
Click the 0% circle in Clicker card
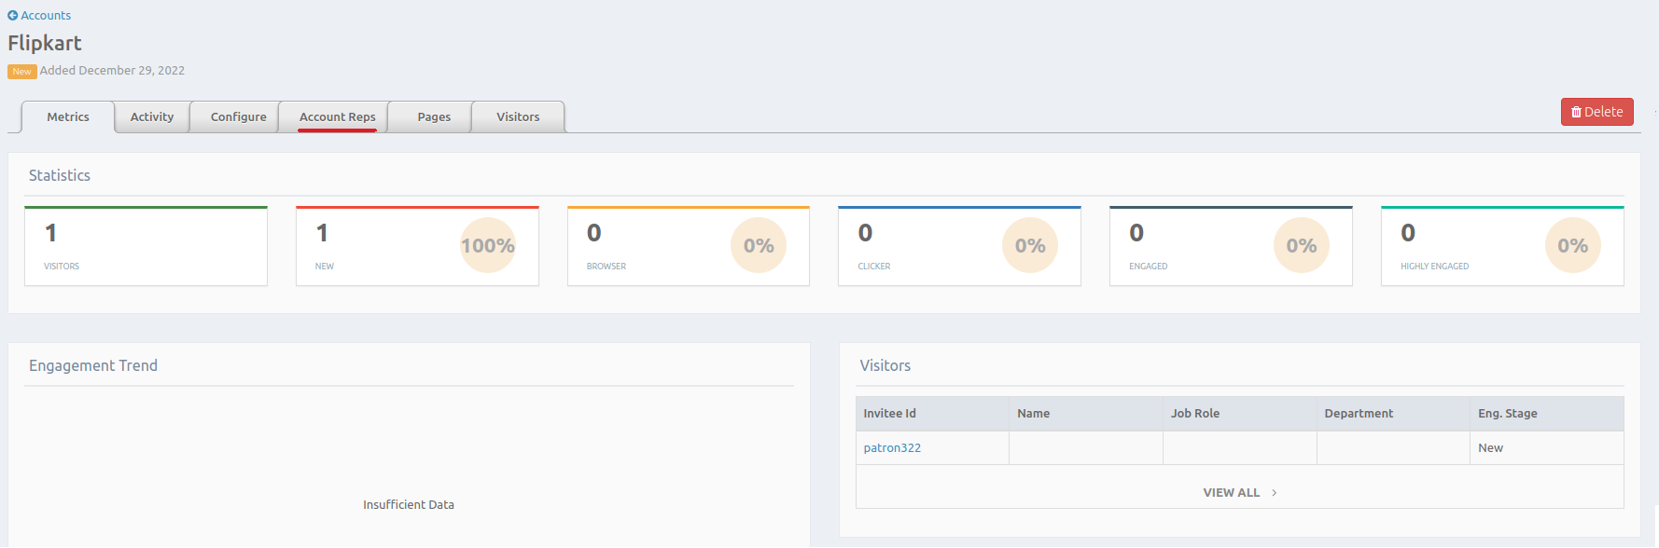tap(1030, 246)
